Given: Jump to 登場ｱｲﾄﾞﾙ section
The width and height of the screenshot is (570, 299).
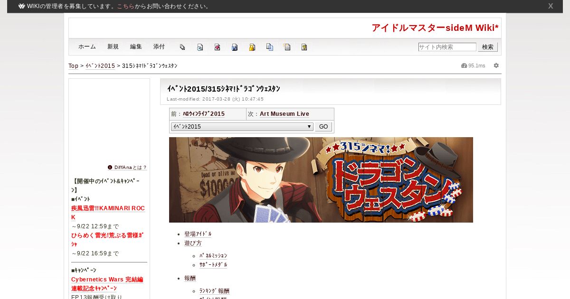Looking at the screenshot, I should coord(198,234).
